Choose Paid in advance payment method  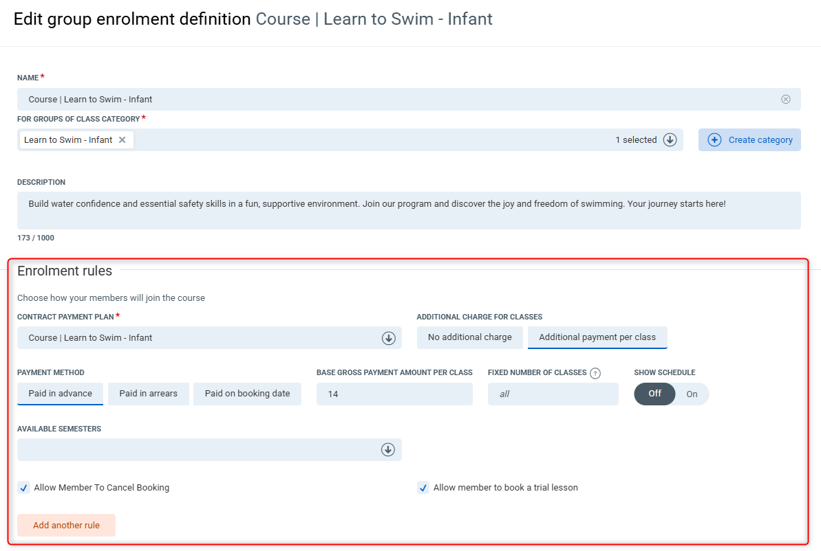60,394
